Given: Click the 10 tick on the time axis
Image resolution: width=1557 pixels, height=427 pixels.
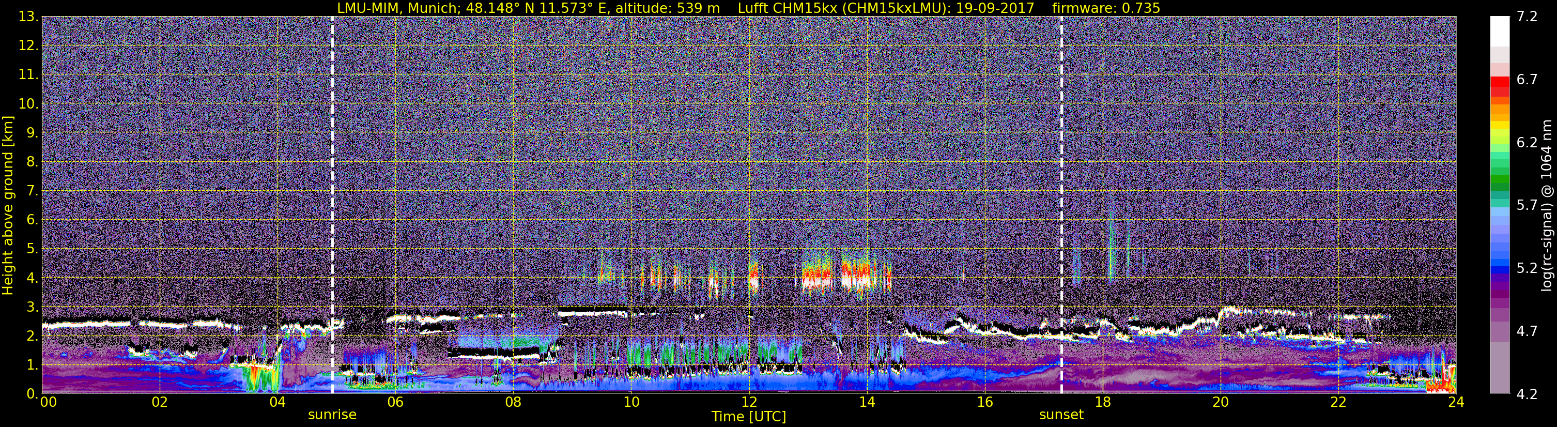Looking at the screenshot, I should click(631, 402).
